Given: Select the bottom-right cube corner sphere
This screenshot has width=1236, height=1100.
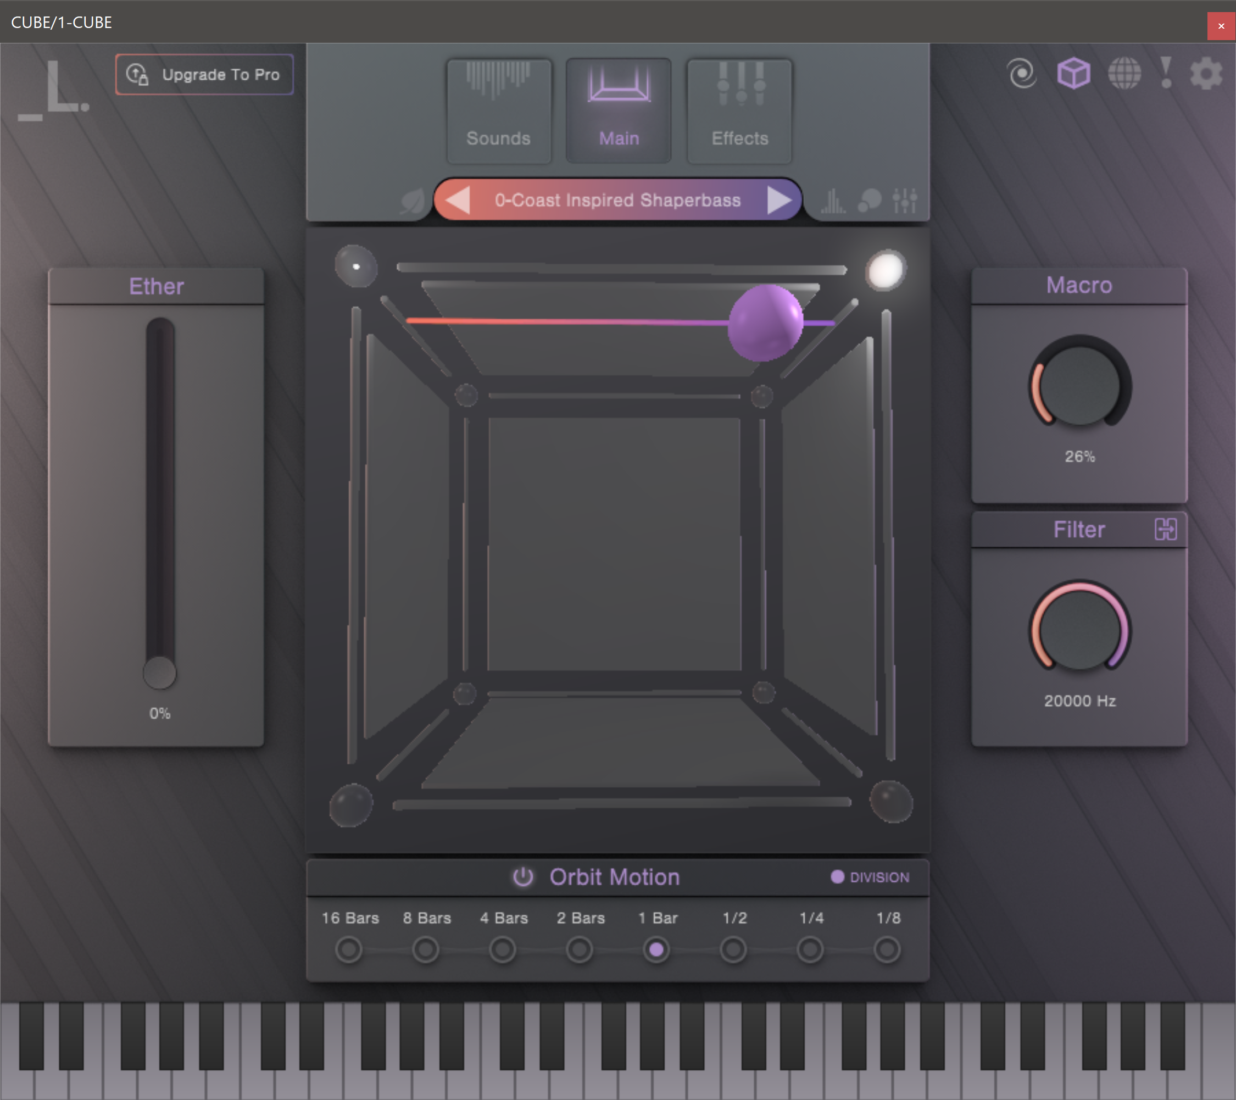Looking at the screenshot, I should tap(890, 801).
